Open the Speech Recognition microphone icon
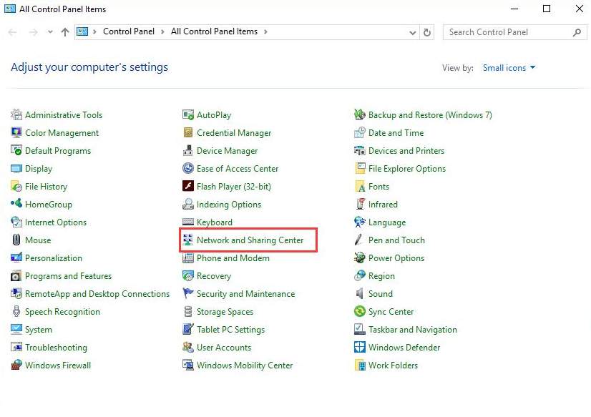This screenshot has height=417, width=591. click(16, 311)
